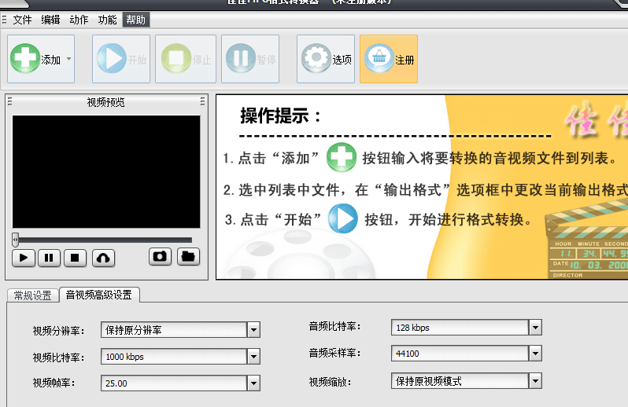Select the 音视频高级设置 tab
This screenshot has width=628, height=407.
[99, 295]
